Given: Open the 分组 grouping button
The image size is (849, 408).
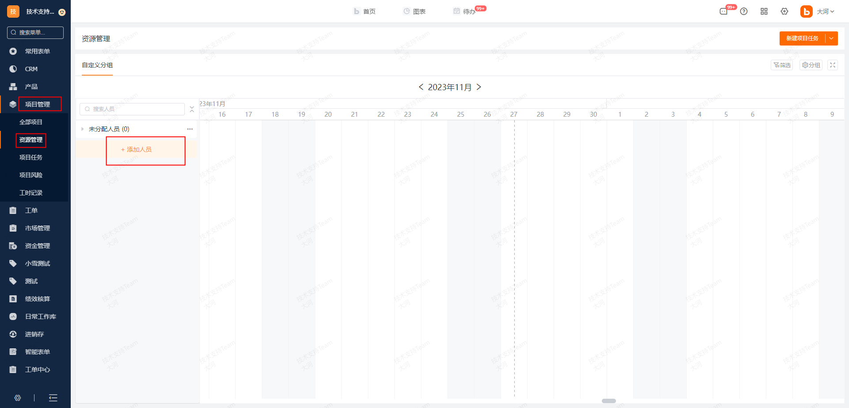Looking at the screenshot, I should [x=811, y=65].
